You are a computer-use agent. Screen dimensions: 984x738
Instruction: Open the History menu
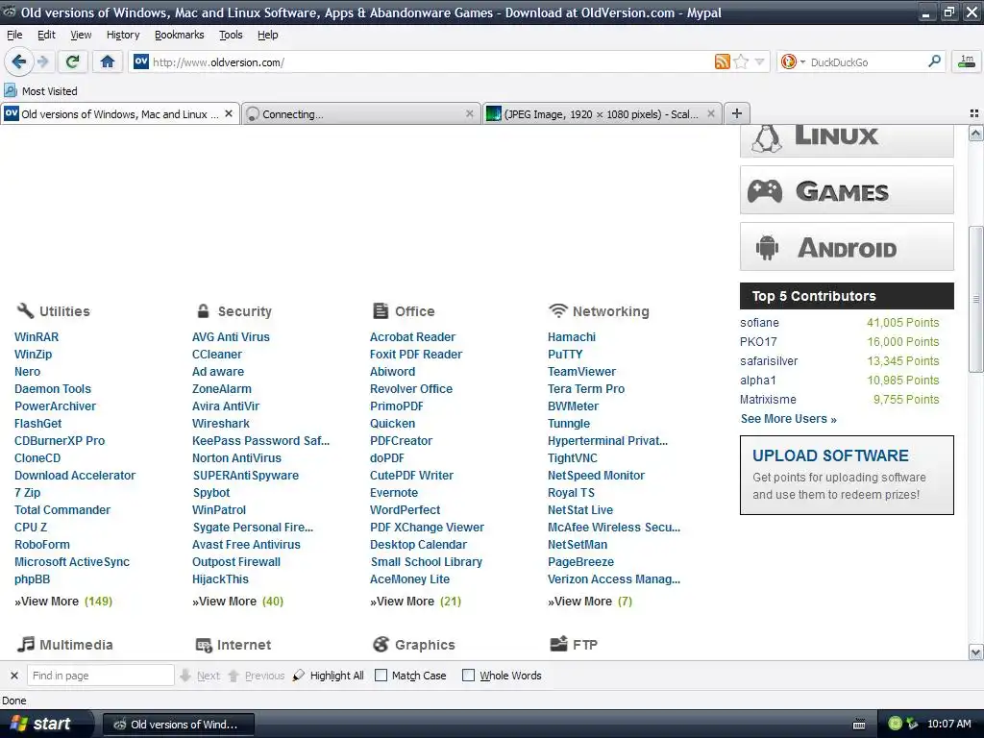coord(123,35)
